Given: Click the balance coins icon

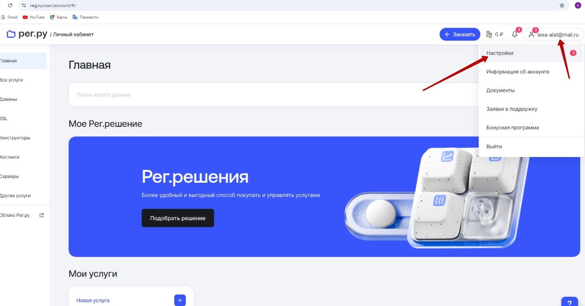Looking at the screenshot, I should click(x=489, y=35).
